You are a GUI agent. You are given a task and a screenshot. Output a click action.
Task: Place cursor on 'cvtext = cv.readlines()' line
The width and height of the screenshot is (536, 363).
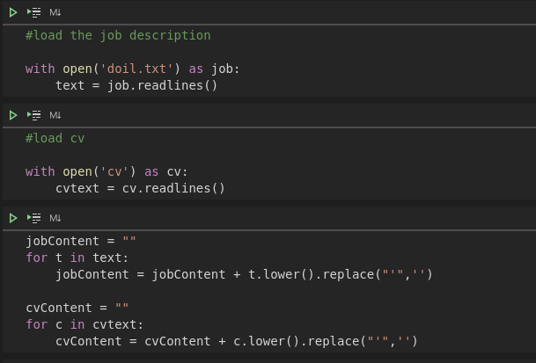(x=140, y=188)
